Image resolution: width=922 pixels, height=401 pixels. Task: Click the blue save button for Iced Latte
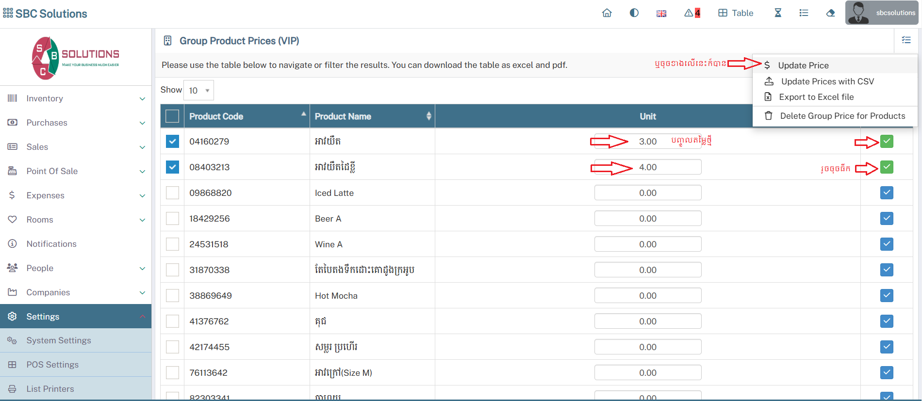pyautogui.click(x=887, y=193)
